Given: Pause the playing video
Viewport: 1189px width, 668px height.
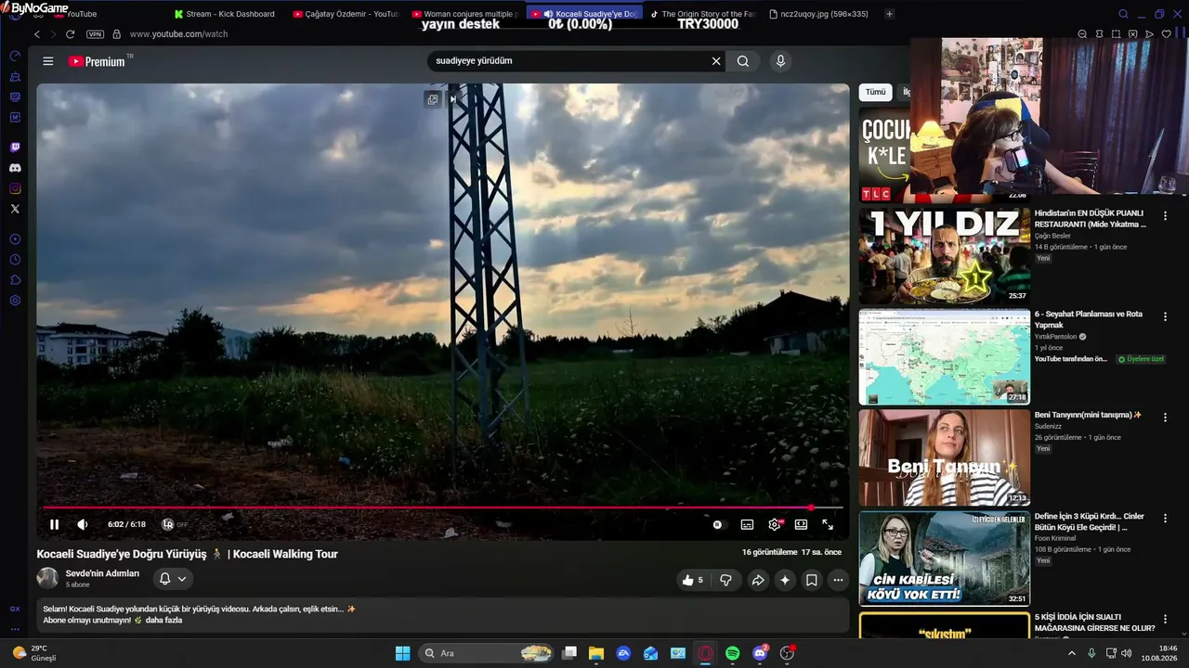Looking at the screenshot, I should [x=54, y=524].
